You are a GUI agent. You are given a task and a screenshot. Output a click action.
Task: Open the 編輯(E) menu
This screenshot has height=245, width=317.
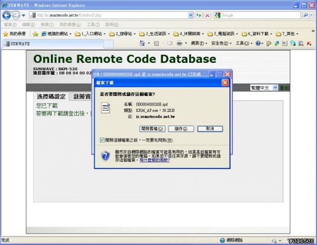point(29,25)
